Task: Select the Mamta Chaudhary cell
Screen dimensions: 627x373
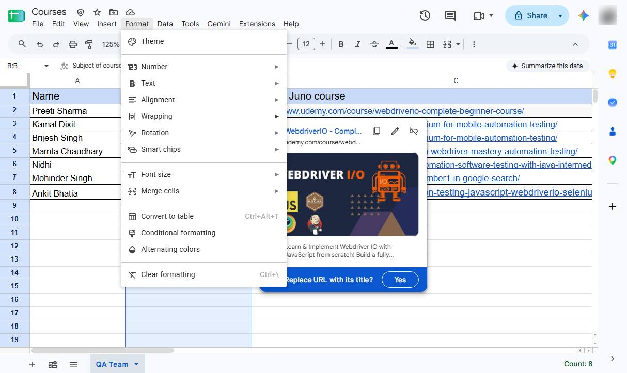Action: [77, 151]
